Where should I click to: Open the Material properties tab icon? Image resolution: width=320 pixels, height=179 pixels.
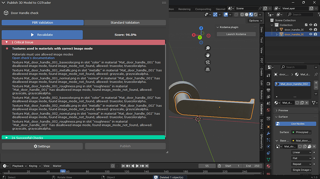[269, 166]
